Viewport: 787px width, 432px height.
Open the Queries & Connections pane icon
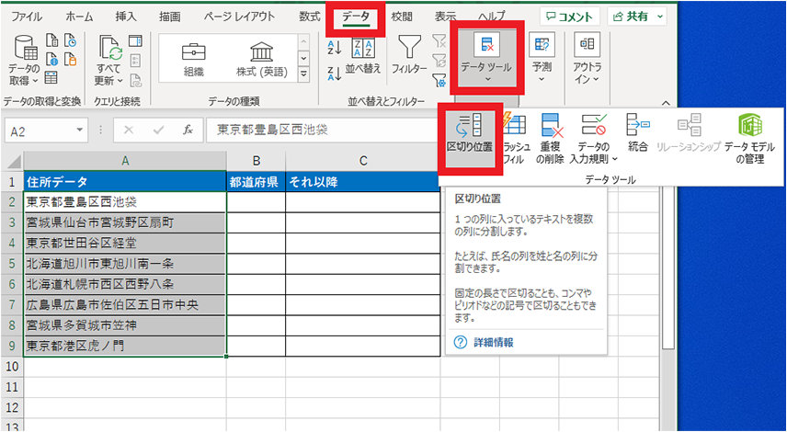click(135, 41)
